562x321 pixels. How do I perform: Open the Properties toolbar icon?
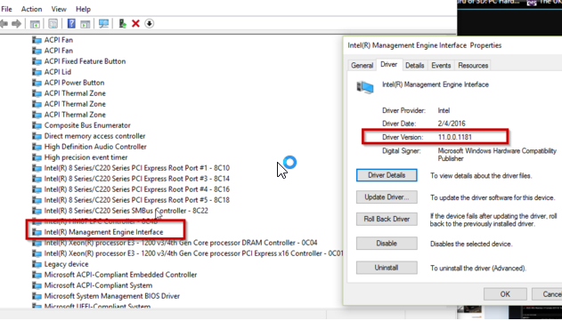coord(53,24)
